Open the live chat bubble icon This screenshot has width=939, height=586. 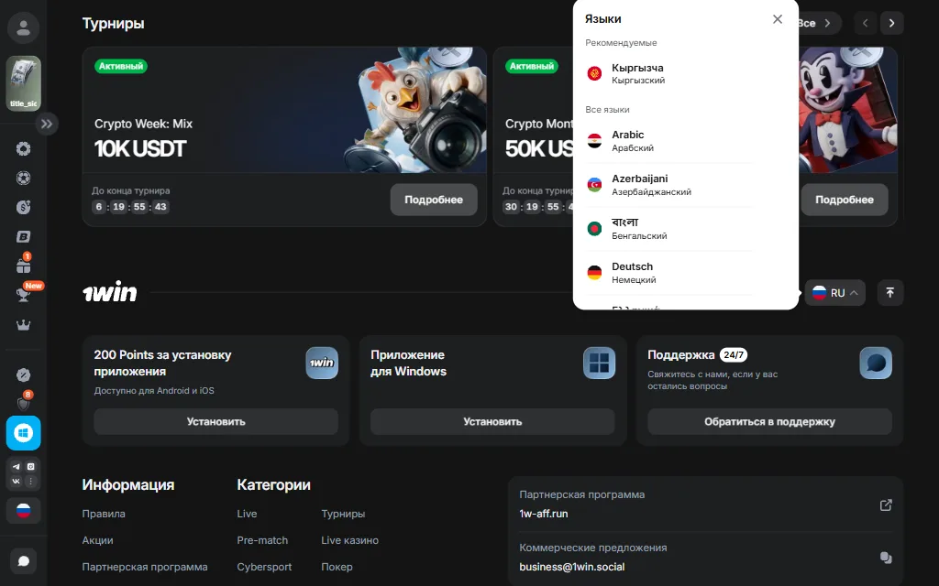click(23, 561)
